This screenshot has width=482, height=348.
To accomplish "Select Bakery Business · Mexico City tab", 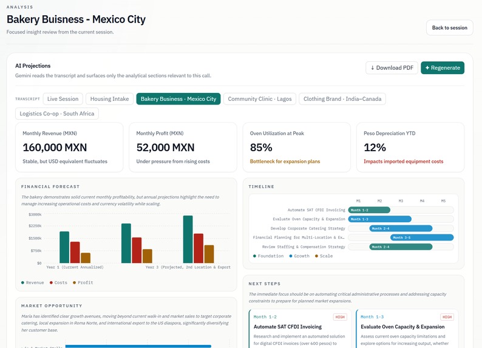I will coord(178,98).
